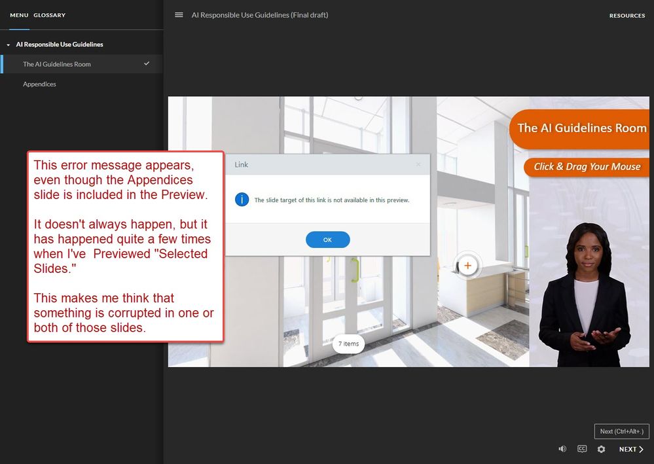654x464 pixels.
Task: Click the dialog message about slide target
Action: [x=332, y=200]
